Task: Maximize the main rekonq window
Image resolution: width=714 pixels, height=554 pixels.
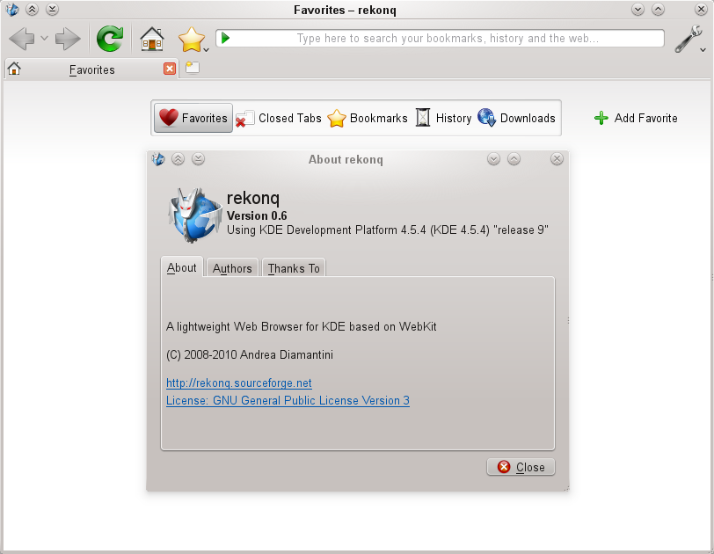Action: pos(658,9)
